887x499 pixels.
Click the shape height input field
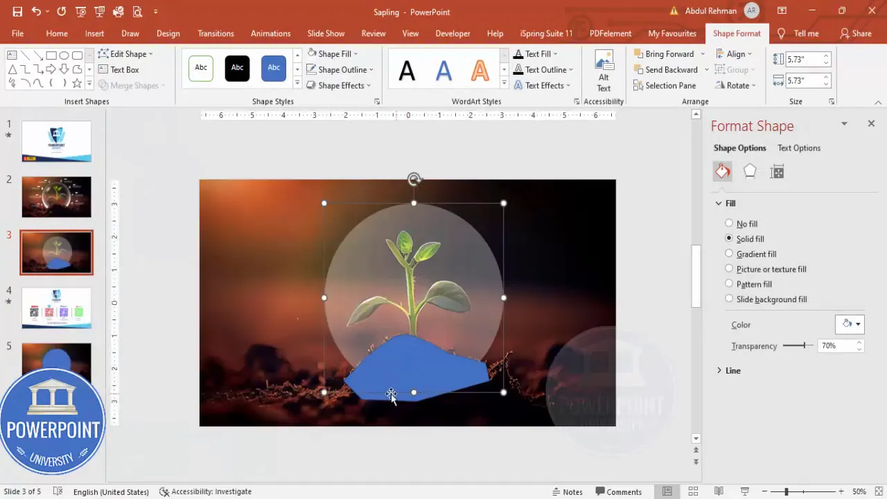[803, 60]
